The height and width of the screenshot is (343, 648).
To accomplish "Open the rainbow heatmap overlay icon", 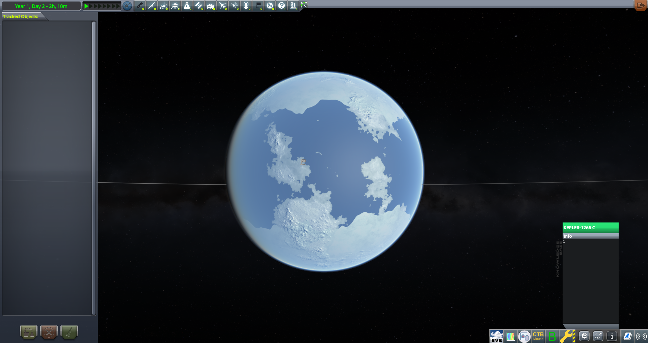I will pyautogui.click(x=510, y=336).
